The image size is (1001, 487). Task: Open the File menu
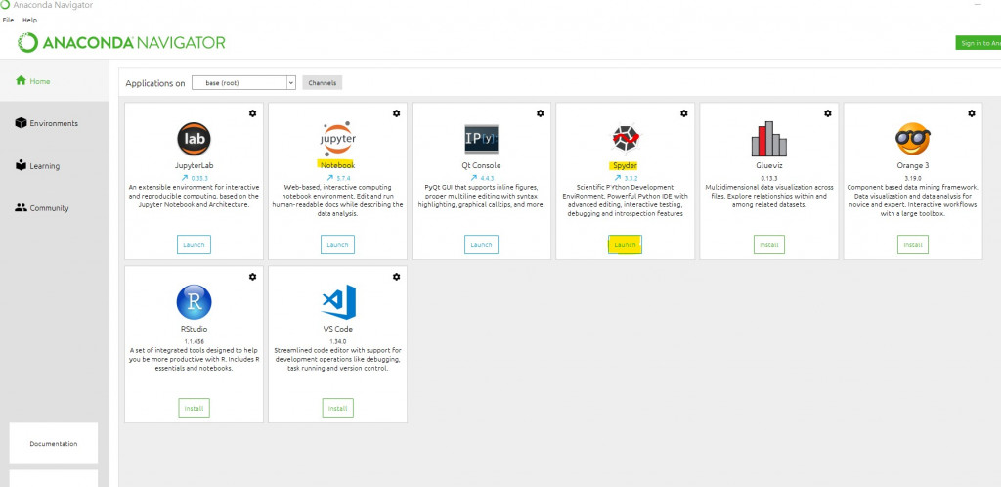point(8,20)
